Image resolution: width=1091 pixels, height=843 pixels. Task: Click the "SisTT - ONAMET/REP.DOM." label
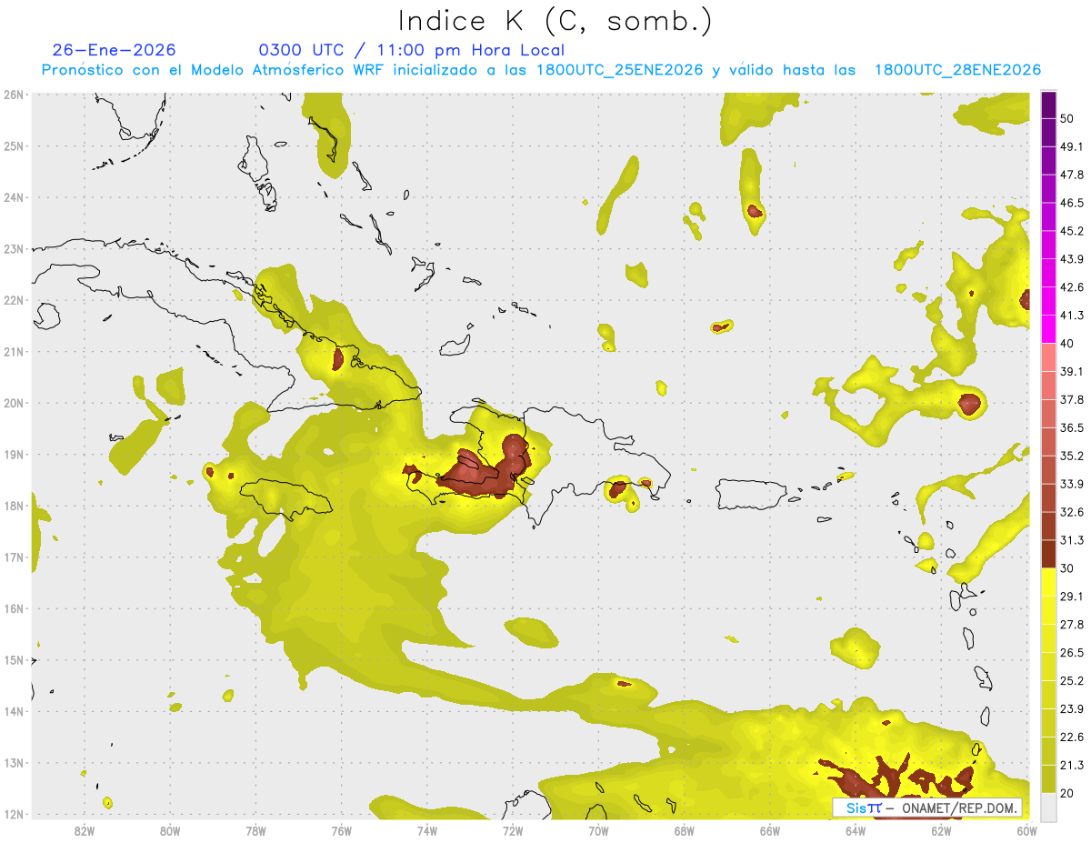tap(926, 808)
